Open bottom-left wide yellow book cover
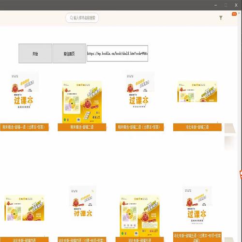Viewport: 242px width, 242px height. click(x=24, y=208)
